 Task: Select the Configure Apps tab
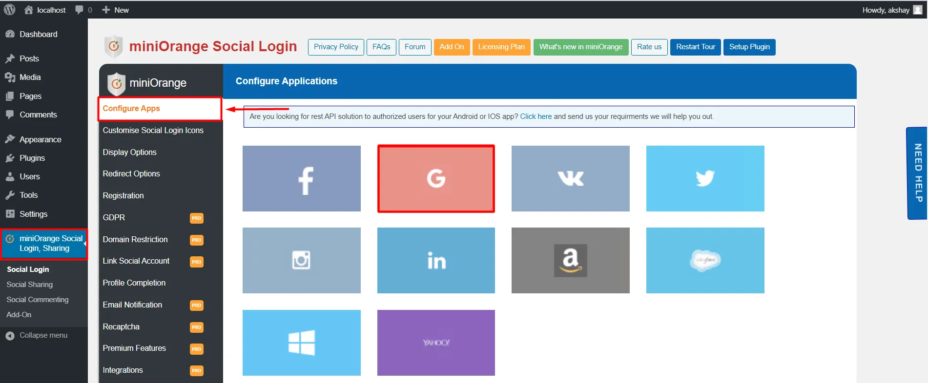(160, 109)
